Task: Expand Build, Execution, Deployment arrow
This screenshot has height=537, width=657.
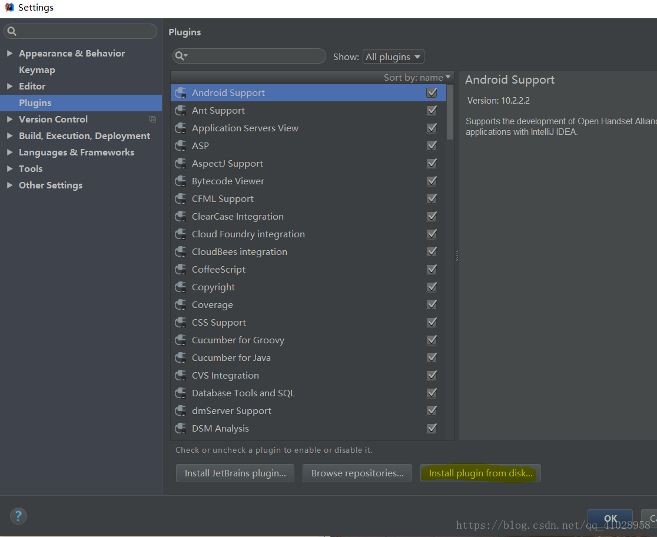Action: click(x=9, y=136)
